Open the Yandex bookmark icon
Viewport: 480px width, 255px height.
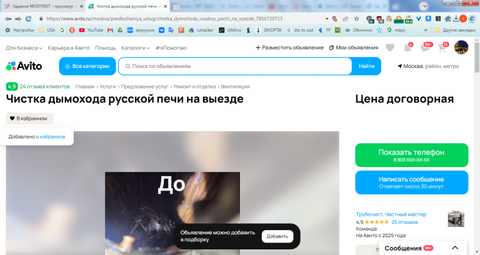[x=72, y=30]
